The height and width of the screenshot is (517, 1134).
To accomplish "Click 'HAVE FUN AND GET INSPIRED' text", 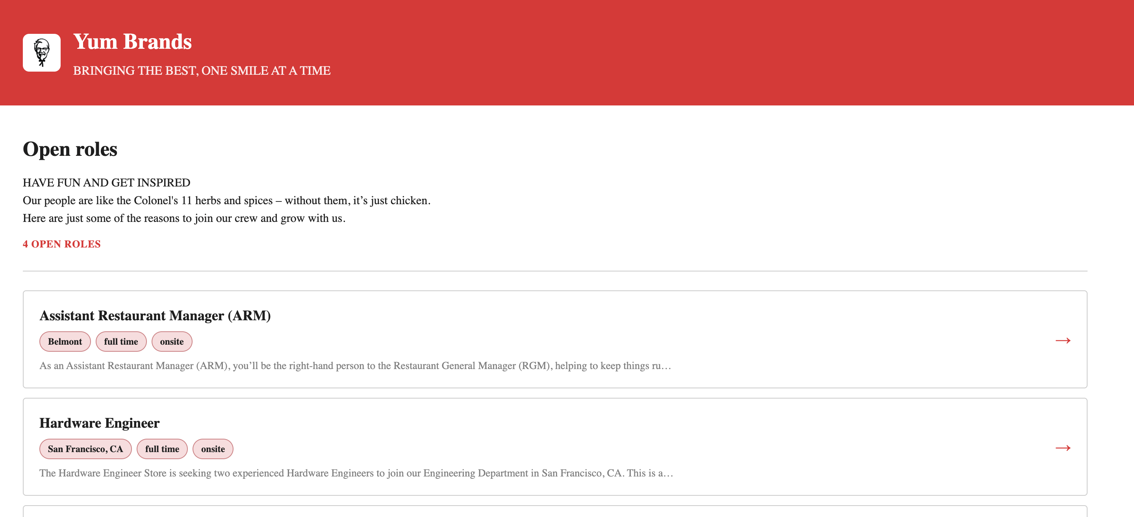I will point(107,182).
